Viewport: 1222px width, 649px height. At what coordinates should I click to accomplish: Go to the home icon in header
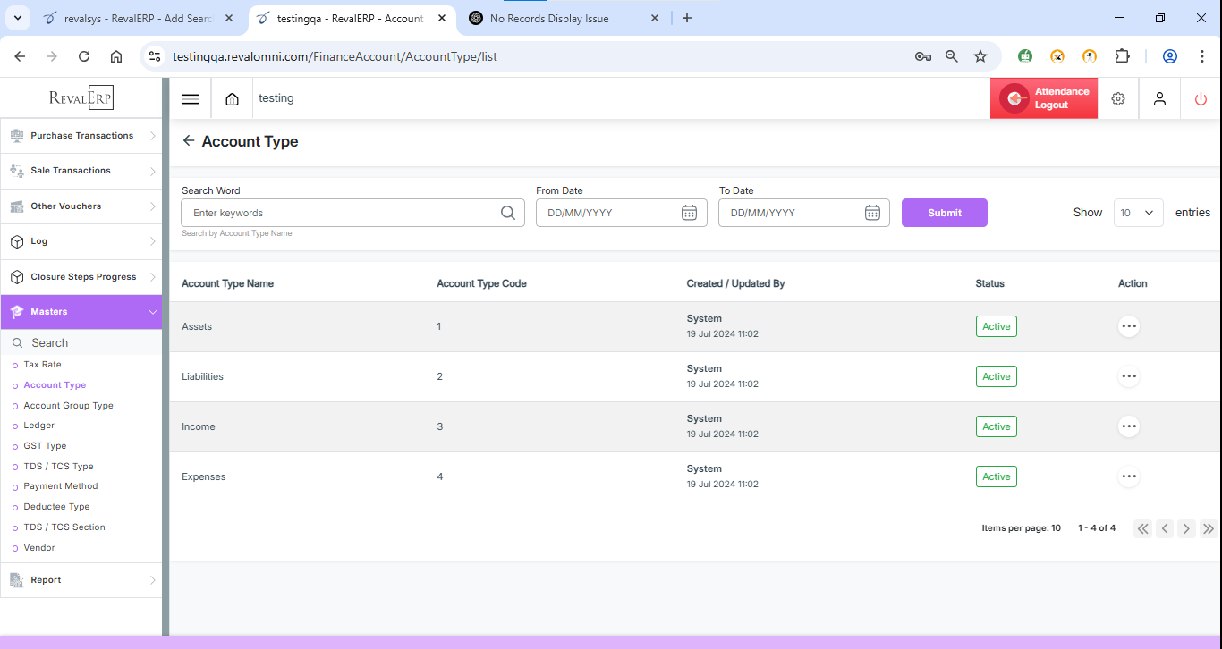click(233, 98)
